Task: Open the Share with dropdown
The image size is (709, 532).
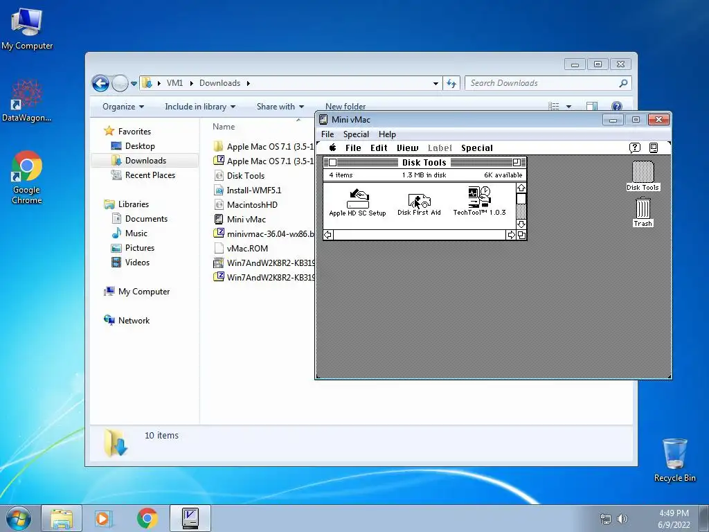Action: tap(280, 107)
